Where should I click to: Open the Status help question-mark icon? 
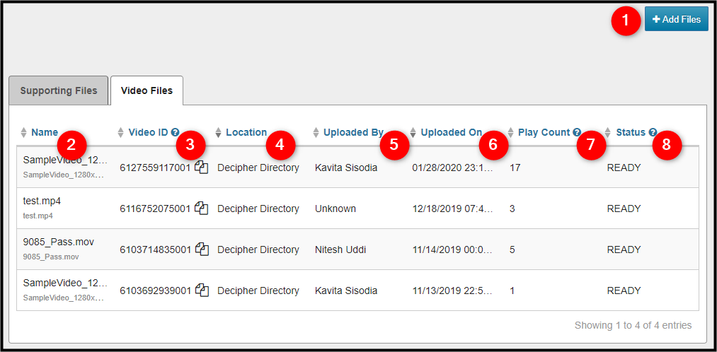(x=653, y=132)
